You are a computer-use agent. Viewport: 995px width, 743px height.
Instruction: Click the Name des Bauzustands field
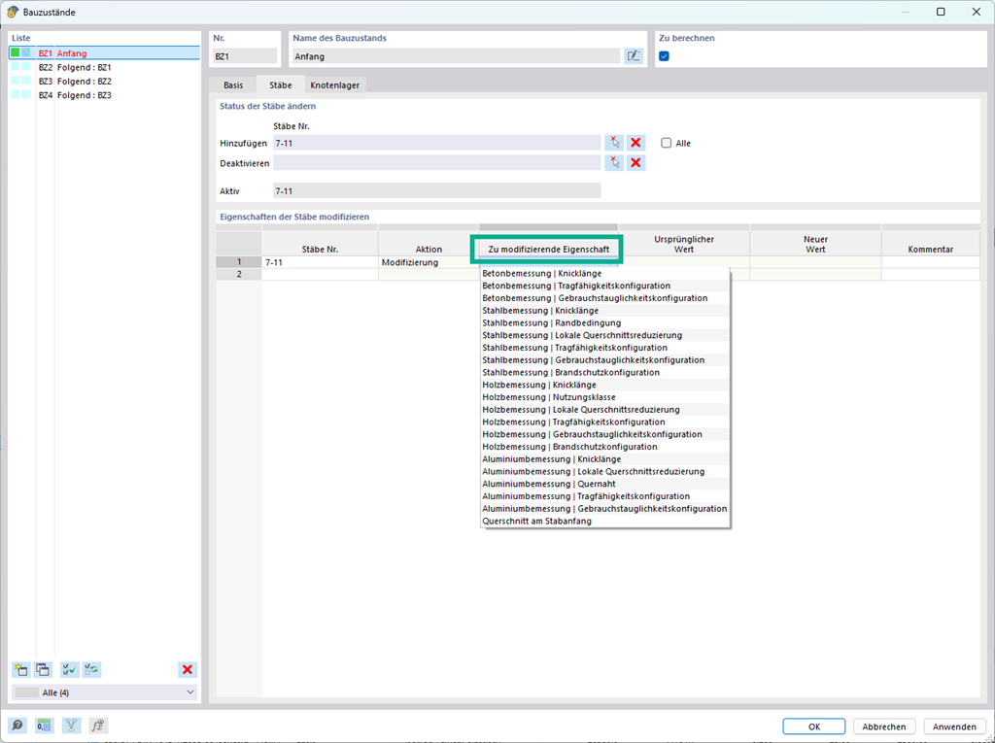pyautogui.click(x=456, y=55)
